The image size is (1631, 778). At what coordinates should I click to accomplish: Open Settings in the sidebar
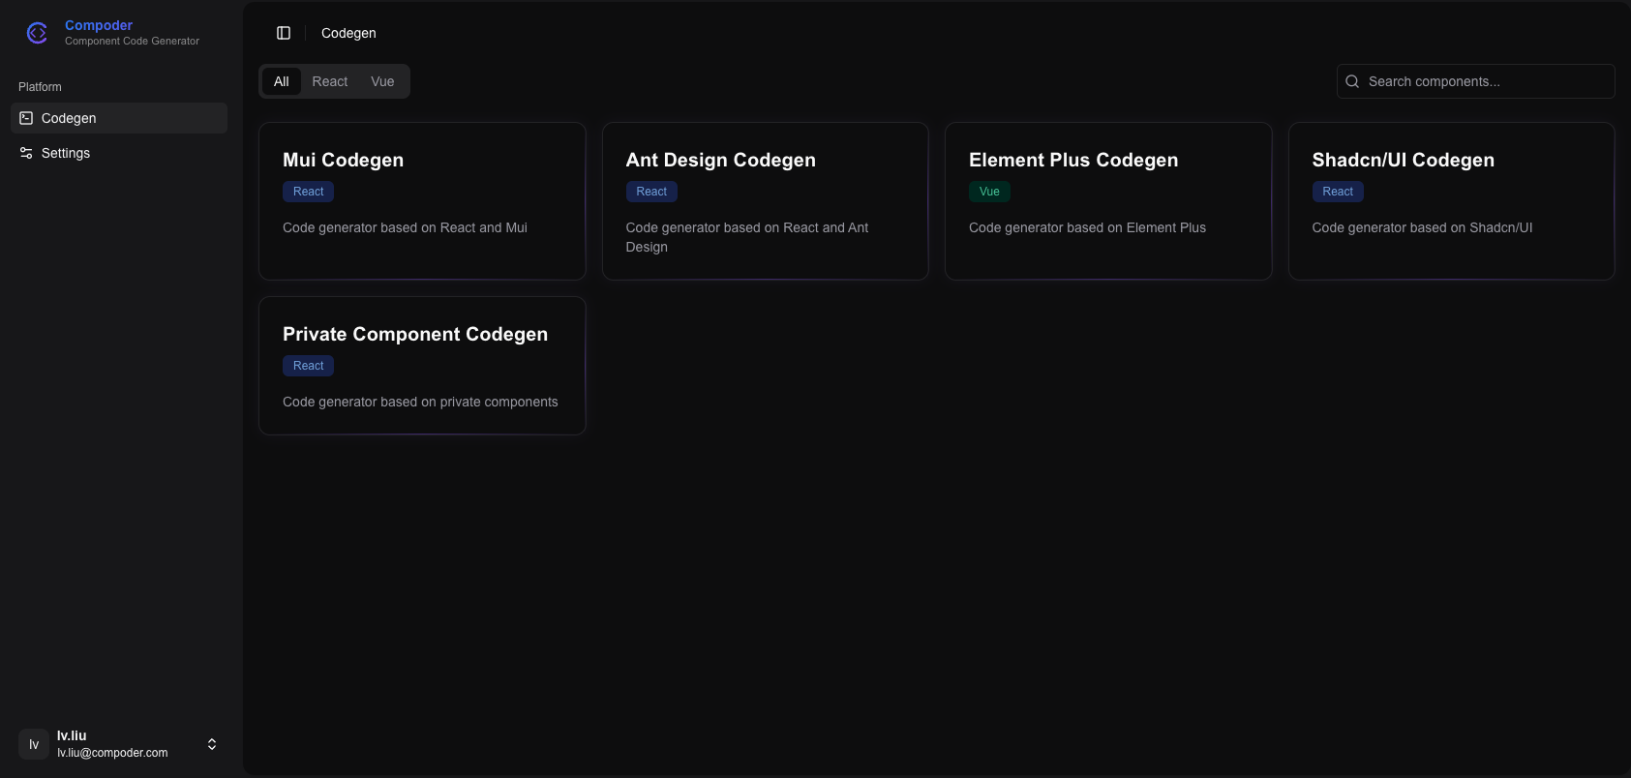(119, 153)
